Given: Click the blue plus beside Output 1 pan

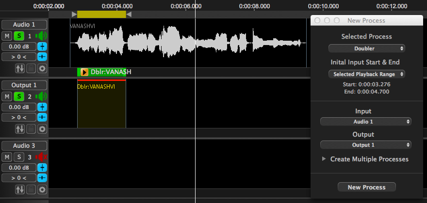Looking at the screenshot, I should pos(42,117).
